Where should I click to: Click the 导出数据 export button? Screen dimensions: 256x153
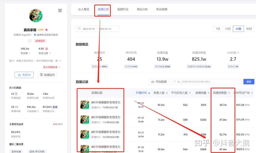159,82
